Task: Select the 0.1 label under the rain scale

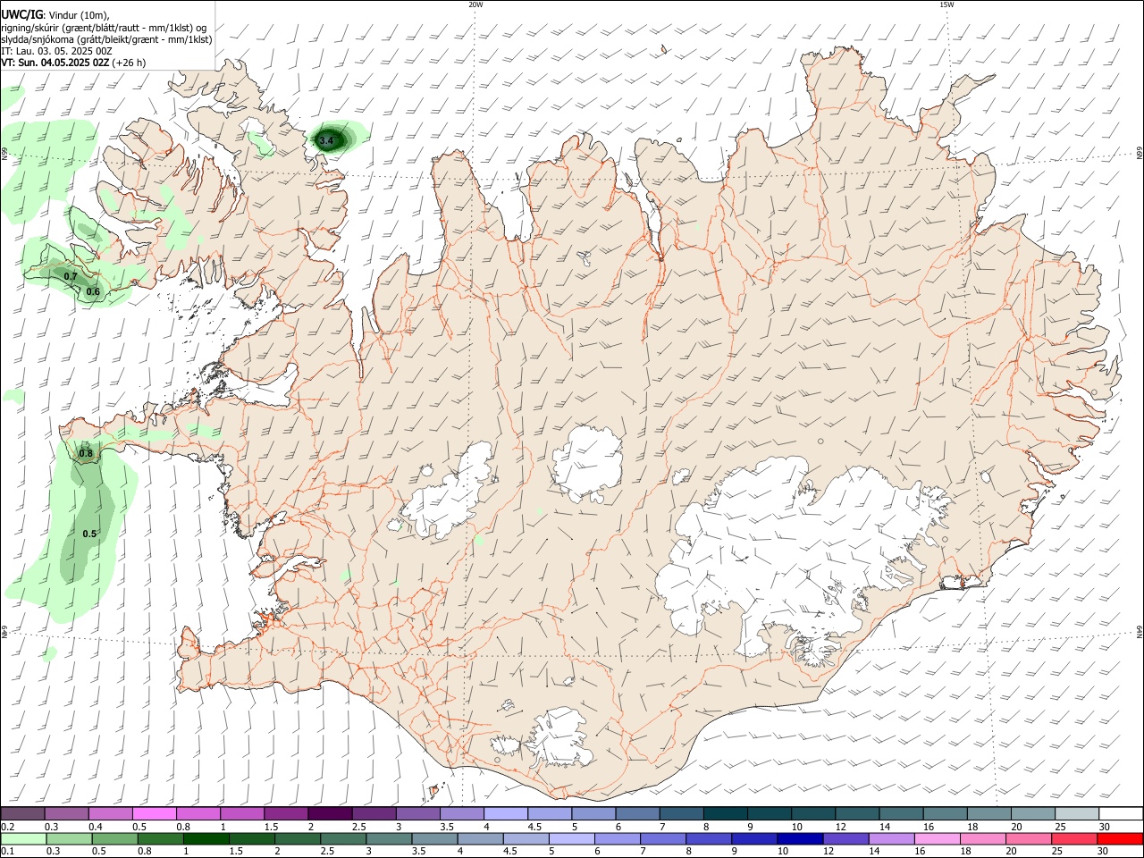Action: pyautogui.click(x=8, y=852)
